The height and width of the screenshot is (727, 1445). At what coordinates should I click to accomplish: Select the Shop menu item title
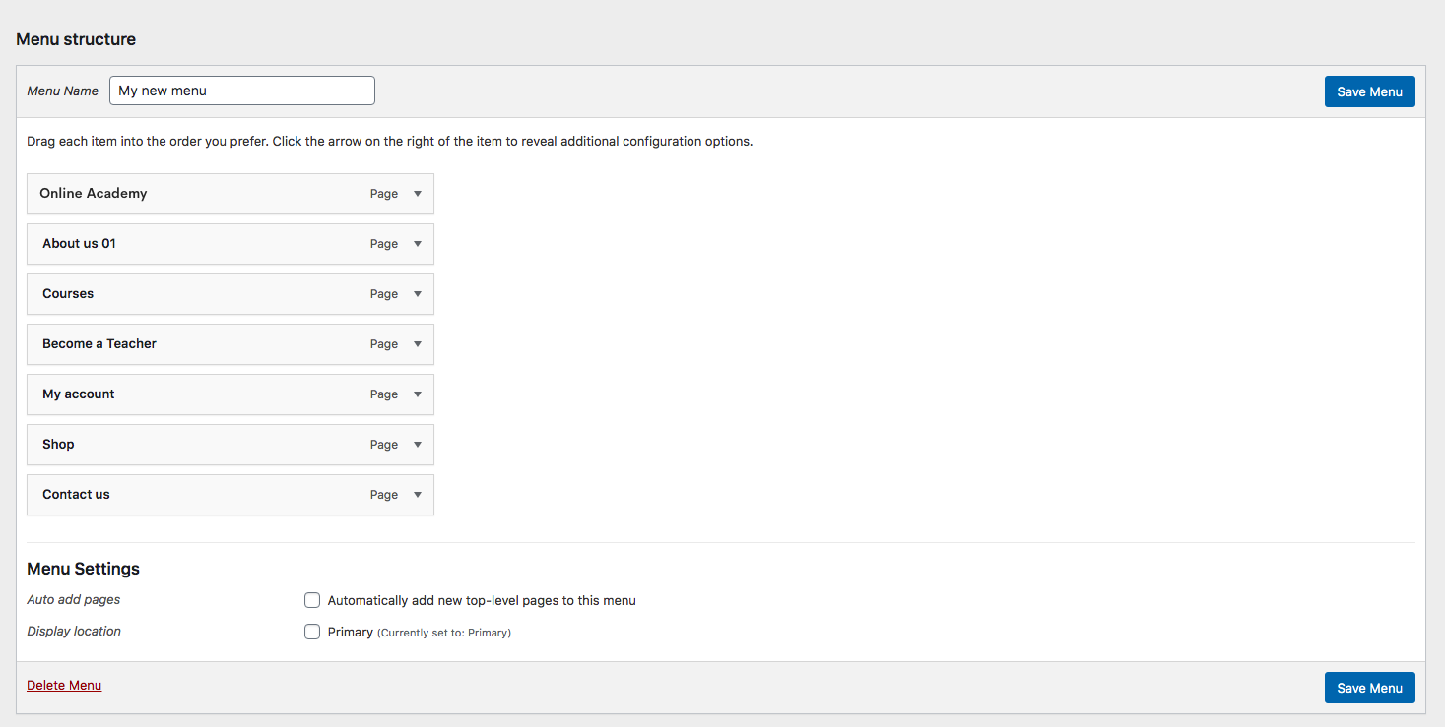(x=58, y=445)
